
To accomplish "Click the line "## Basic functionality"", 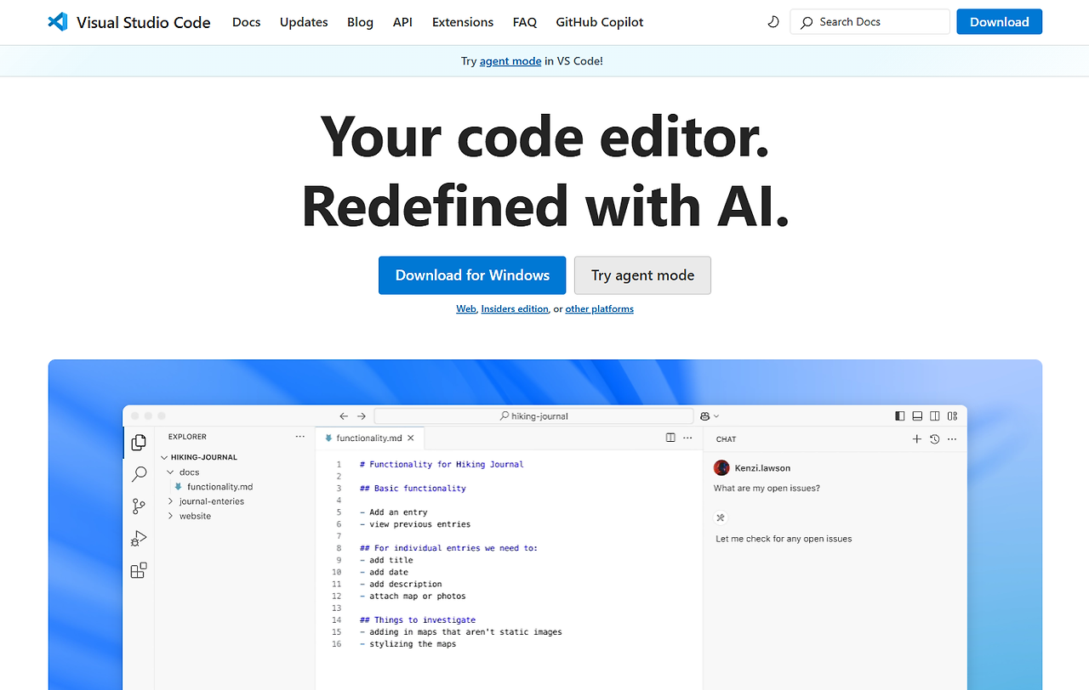I will coord(413,489).
